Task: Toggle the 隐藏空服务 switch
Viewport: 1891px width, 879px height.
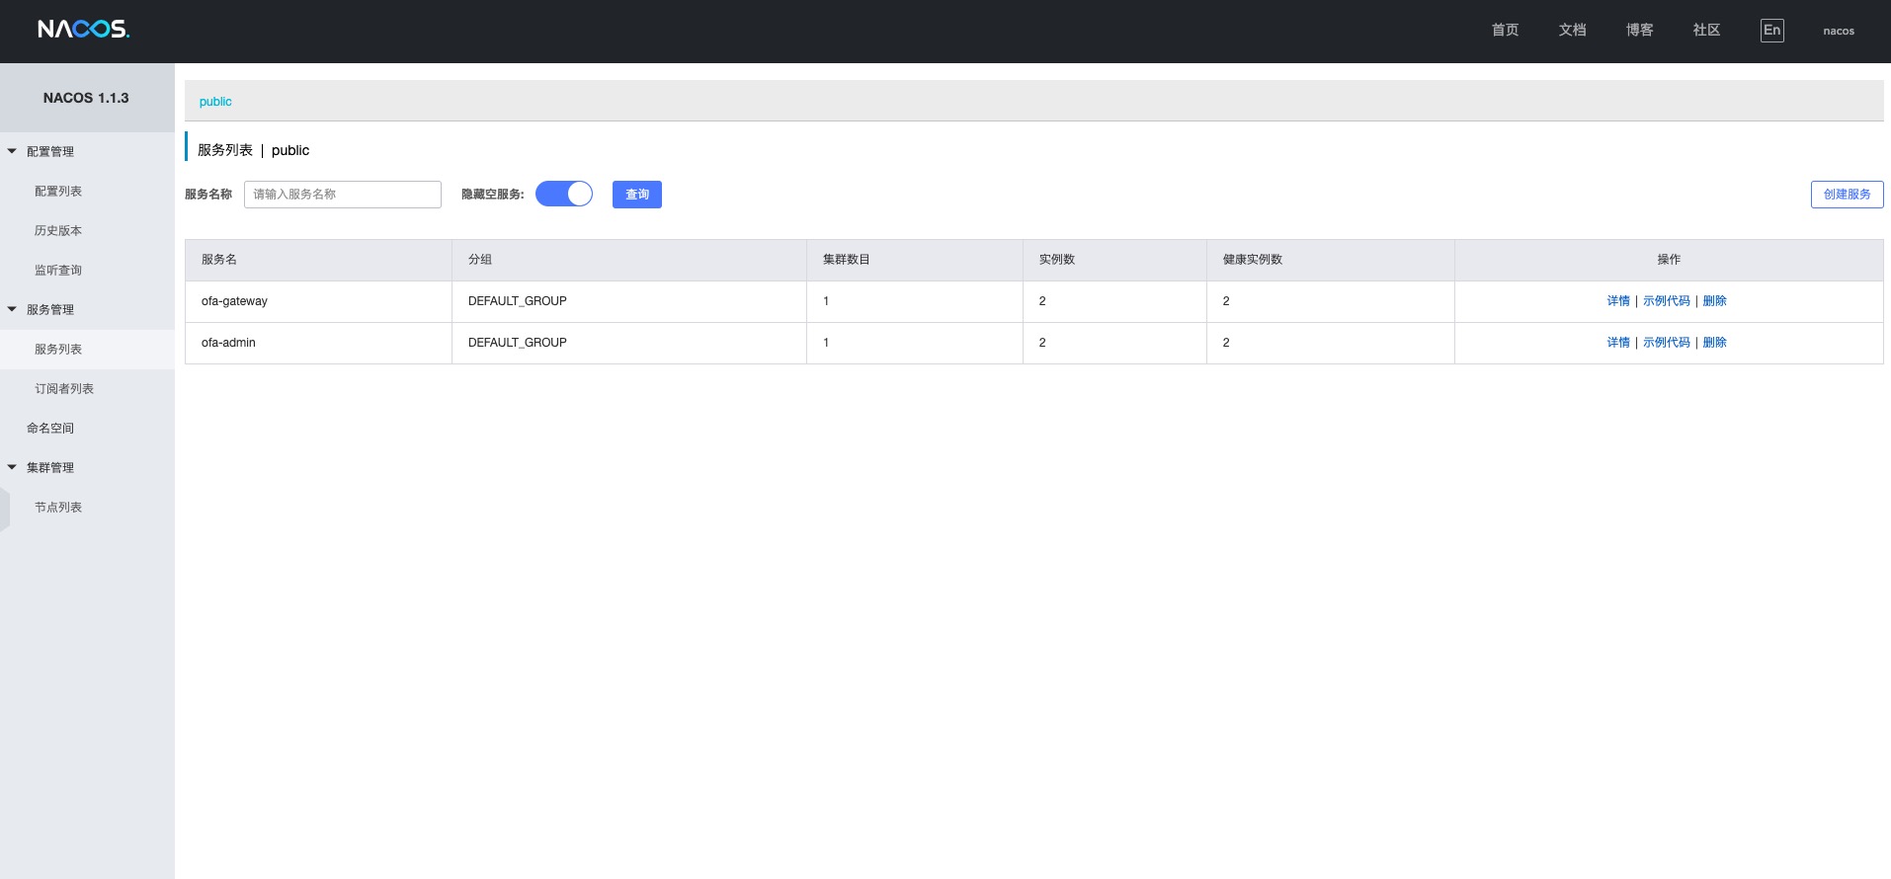Action: click(x=564, y=195)
